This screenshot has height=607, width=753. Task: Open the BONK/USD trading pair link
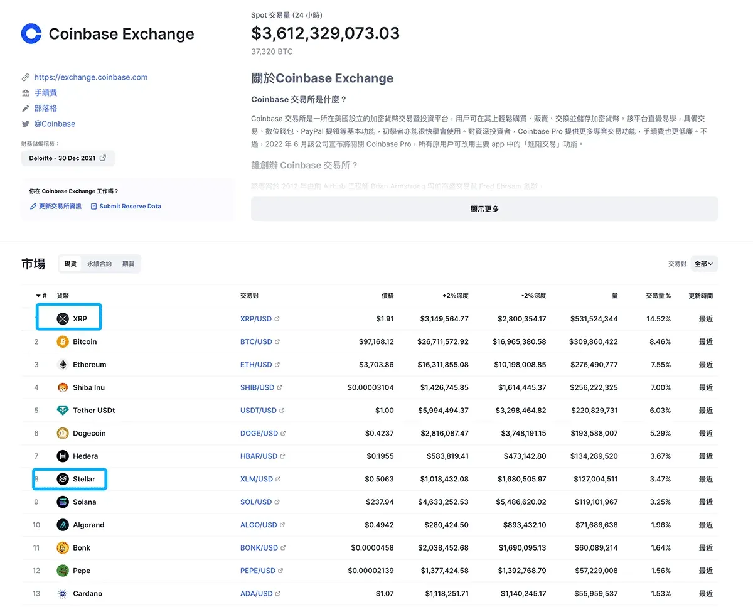tap(259, 548)
